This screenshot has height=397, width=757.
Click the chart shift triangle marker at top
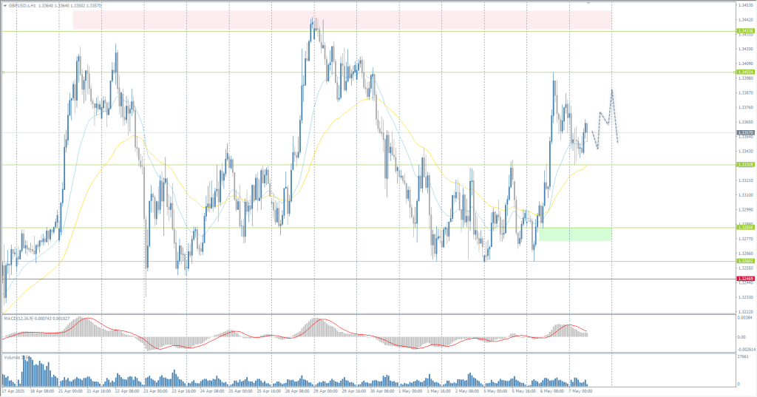(588, 3)
